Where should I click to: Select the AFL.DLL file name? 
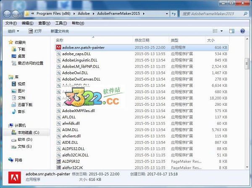tap(69, 117)
